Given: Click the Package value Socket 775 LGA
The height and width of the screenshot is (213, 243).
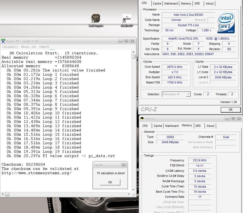Looking at the screenshot, I should click(x=188, y=25).
